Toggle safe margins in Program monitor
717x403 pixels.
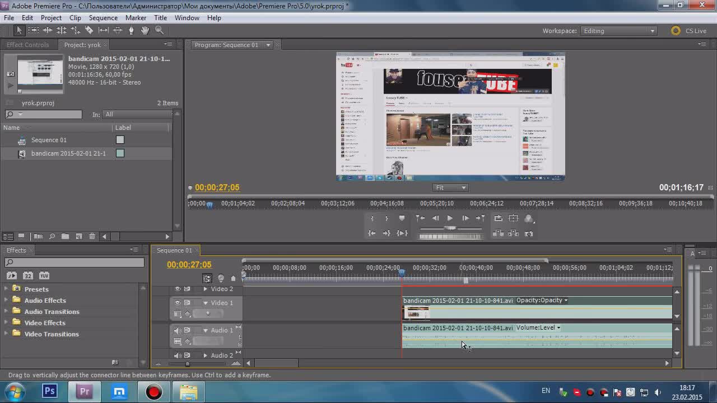pyautogui.click(x=514, y=218)
